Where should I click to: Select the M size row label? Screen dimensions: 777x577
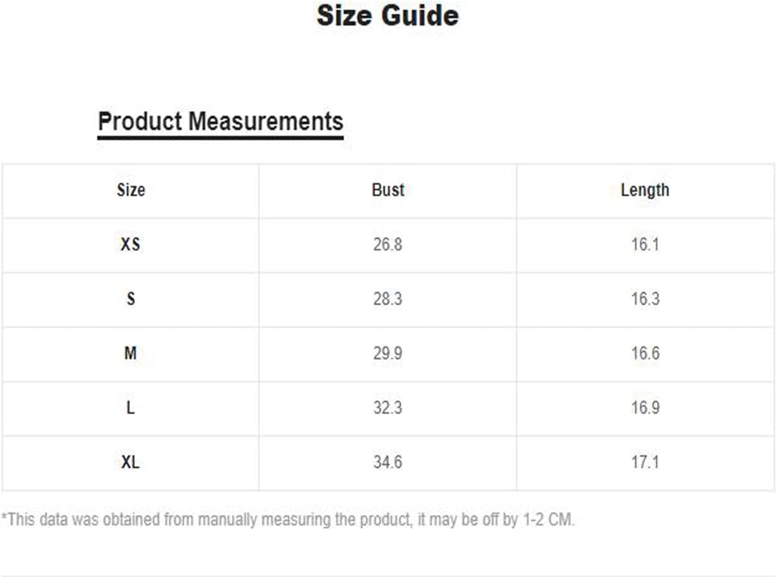(131, 353)
